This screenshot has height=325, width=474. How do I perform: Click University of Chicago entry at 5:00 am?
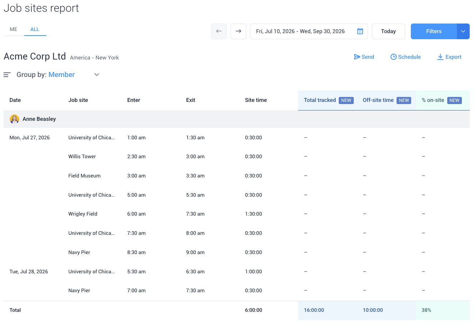tap(91, 195)
